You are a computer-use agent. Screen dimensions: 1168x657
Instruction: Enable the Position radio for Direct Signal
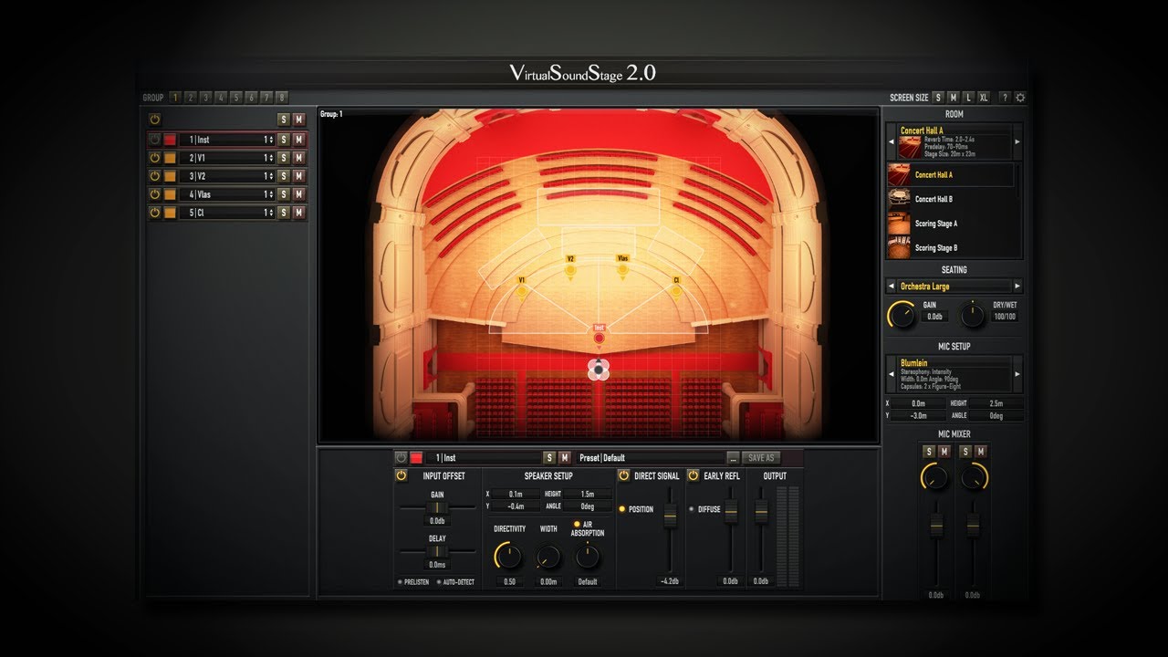coord(623,509)
